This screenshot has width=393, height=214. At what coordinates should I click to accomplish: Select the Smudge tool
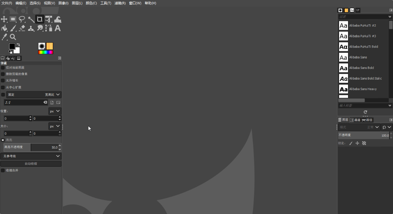pos(40,28)
